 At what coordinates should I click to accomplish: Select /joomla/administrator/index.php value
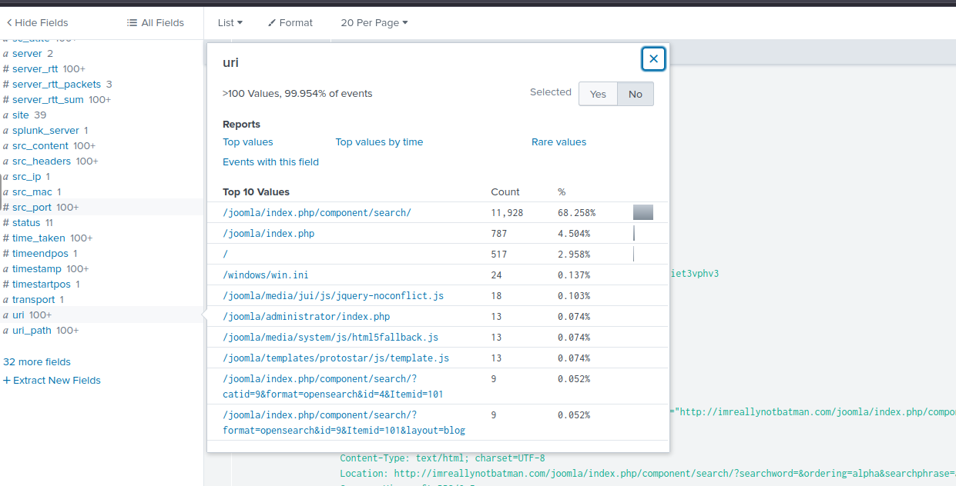(x=306, y=317)
